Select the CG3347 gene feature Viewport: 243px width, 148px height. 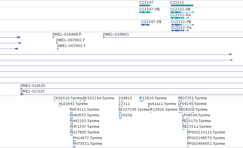[x=145, y=5]
